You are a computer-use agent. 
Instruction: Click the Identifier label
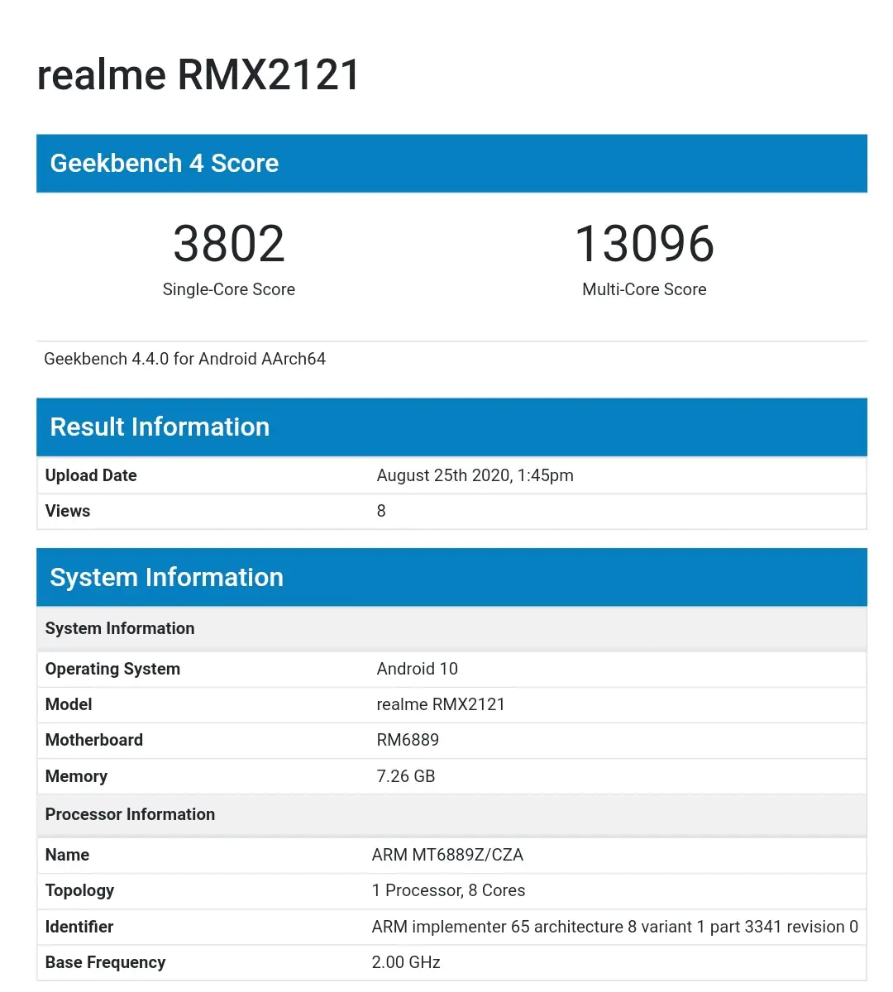pos(79,927)
